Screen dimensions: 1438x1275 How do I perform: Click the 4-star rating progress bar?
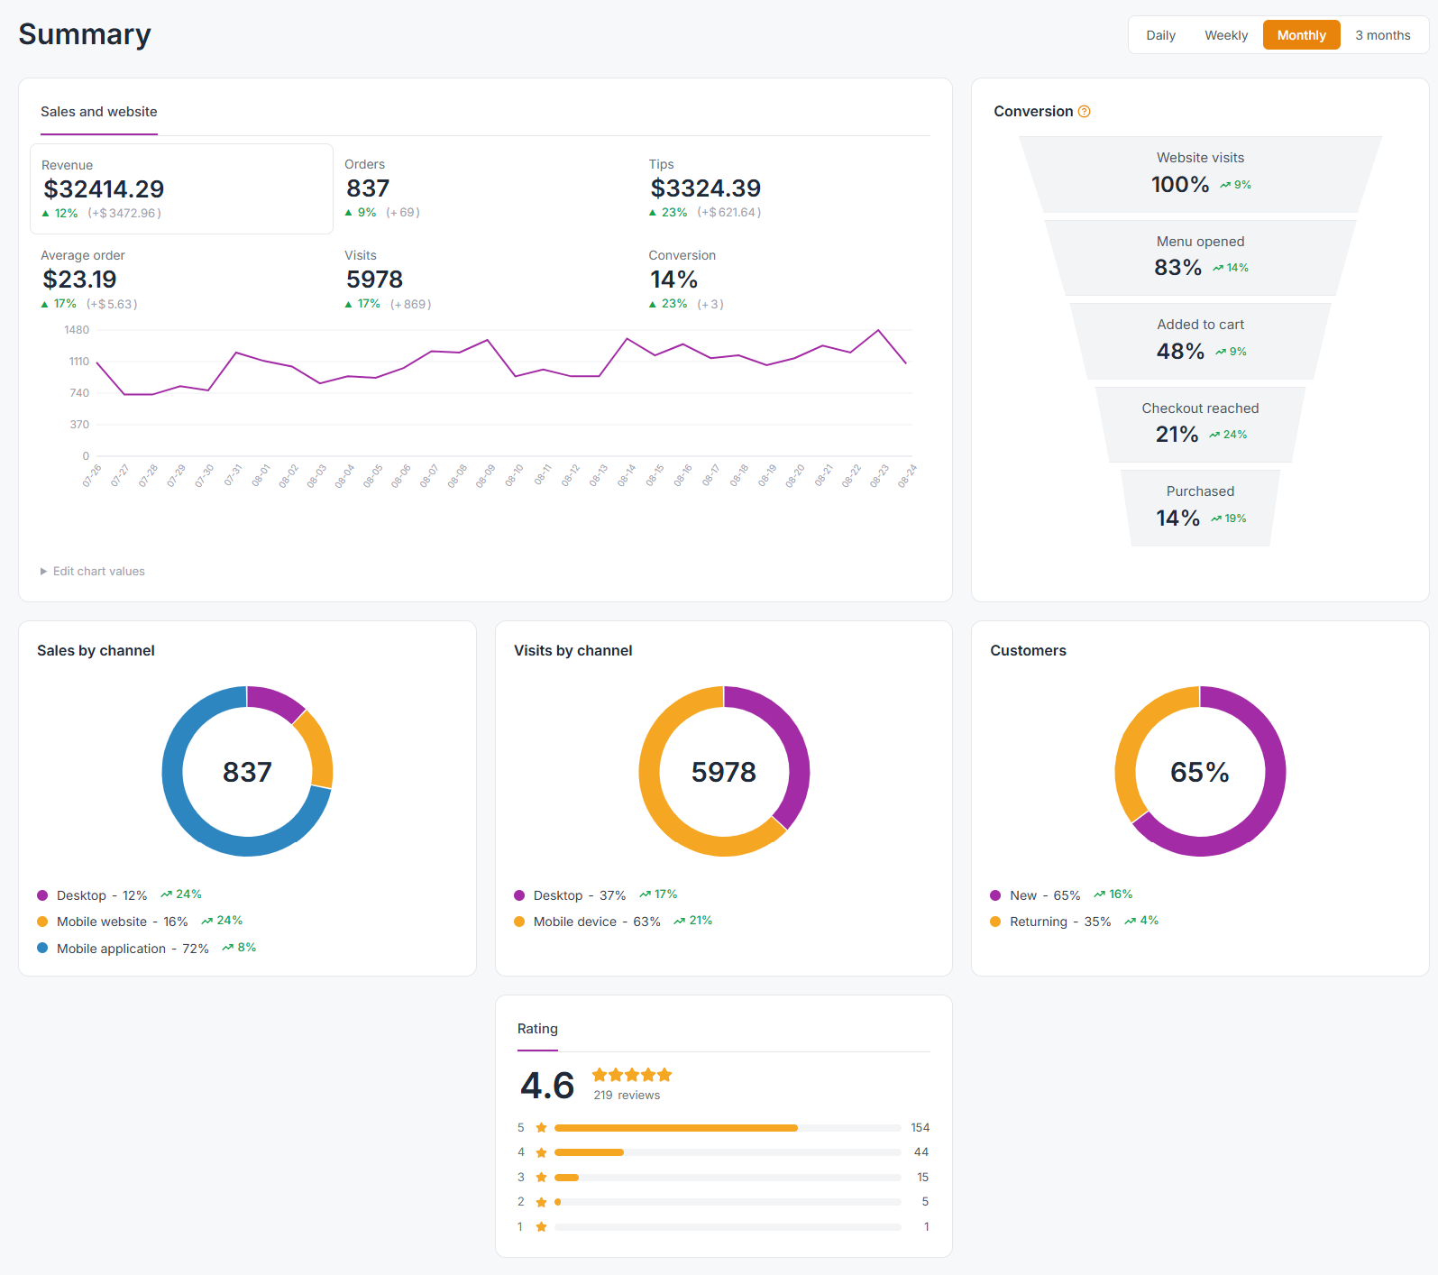coord(728,1152)
